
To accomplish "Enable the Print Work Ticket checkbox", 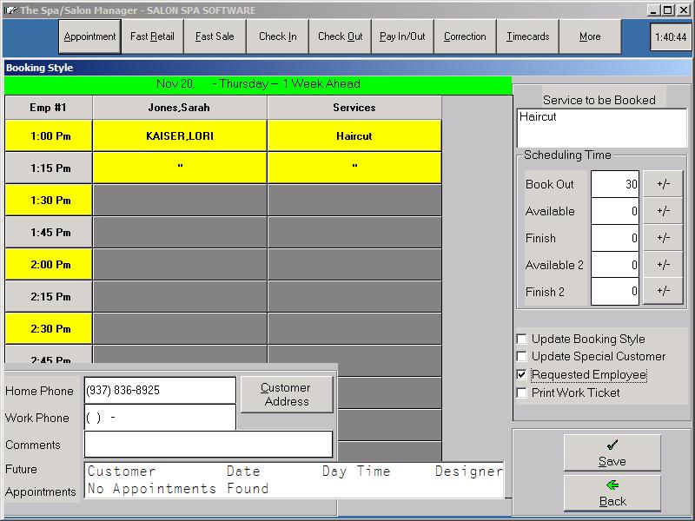I will click(522, 393).
